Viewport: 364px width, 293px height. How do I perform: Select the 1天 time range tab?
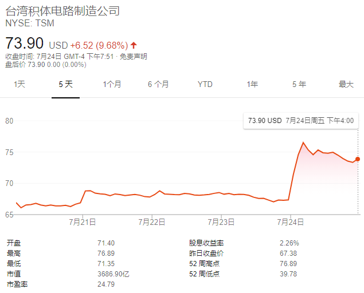pyautogui.click(x=19, y=84)
